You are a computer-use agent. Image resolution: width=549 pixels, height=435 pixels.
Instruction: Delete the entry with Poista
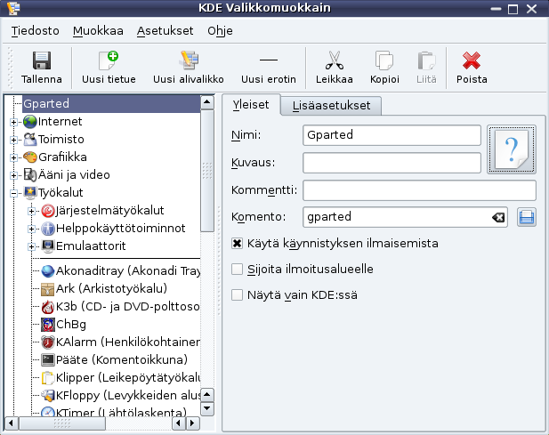(472, 68)
